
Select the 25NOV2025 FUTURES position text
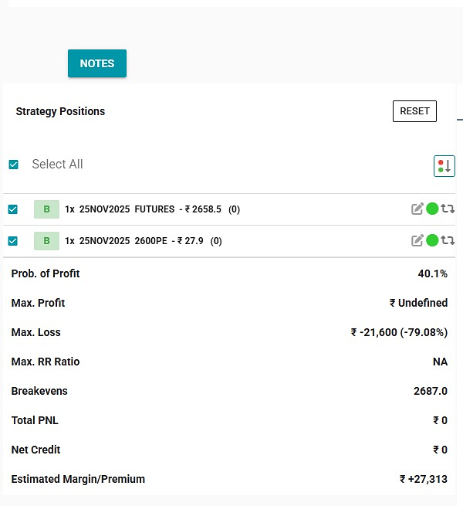pyautogui.click(x=127, y=209)
